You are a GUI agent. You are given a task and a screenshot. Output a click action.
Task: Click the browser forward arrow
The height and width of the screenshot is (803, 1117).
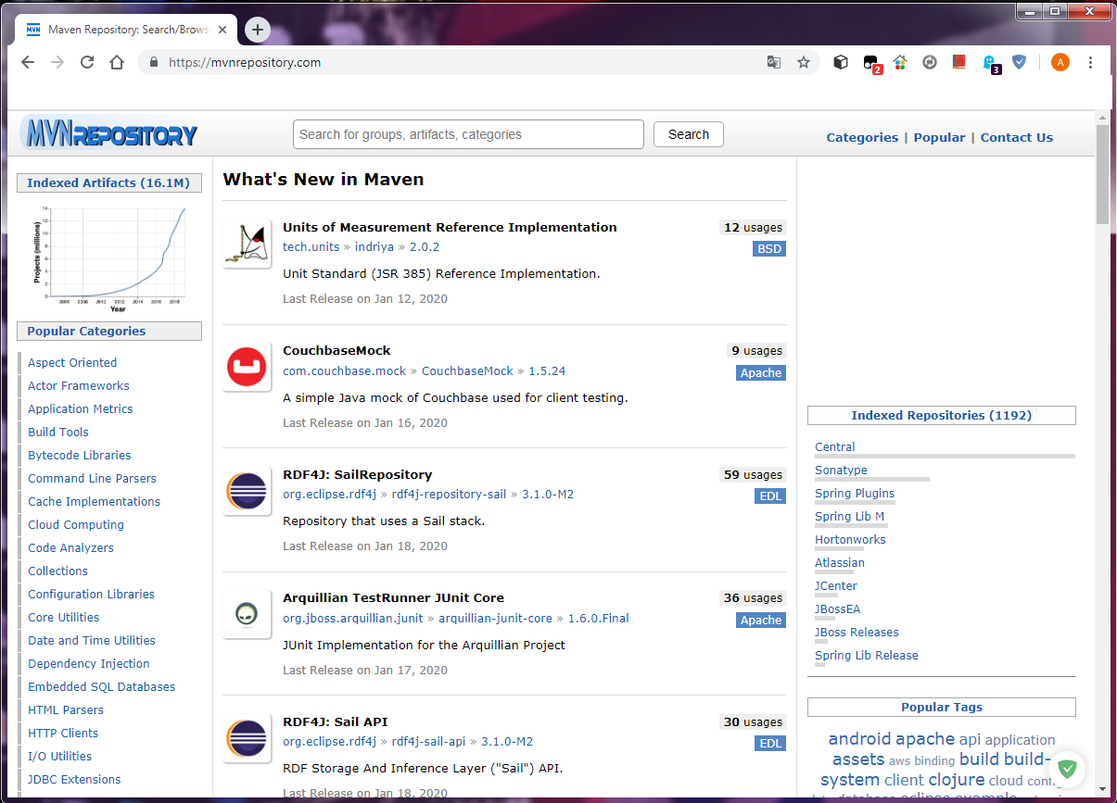tap(57, 62)
